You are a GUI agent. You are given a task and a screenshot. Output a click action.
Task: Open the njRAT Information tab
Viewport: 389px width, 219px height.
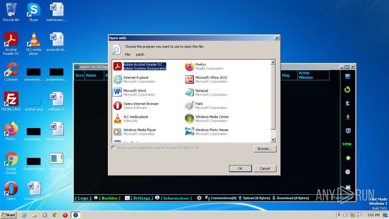click(176, 198)
